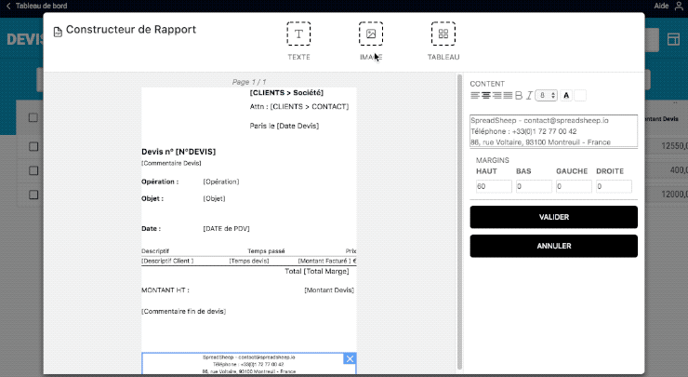Click the layout panel icon in the background page
The image size is (688, 377).
(x=673, y=39)
